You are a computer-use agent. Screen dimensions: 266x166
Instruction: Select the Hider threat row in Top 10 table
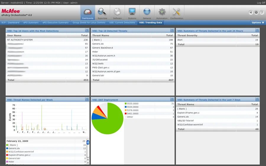tap(133, 52)
